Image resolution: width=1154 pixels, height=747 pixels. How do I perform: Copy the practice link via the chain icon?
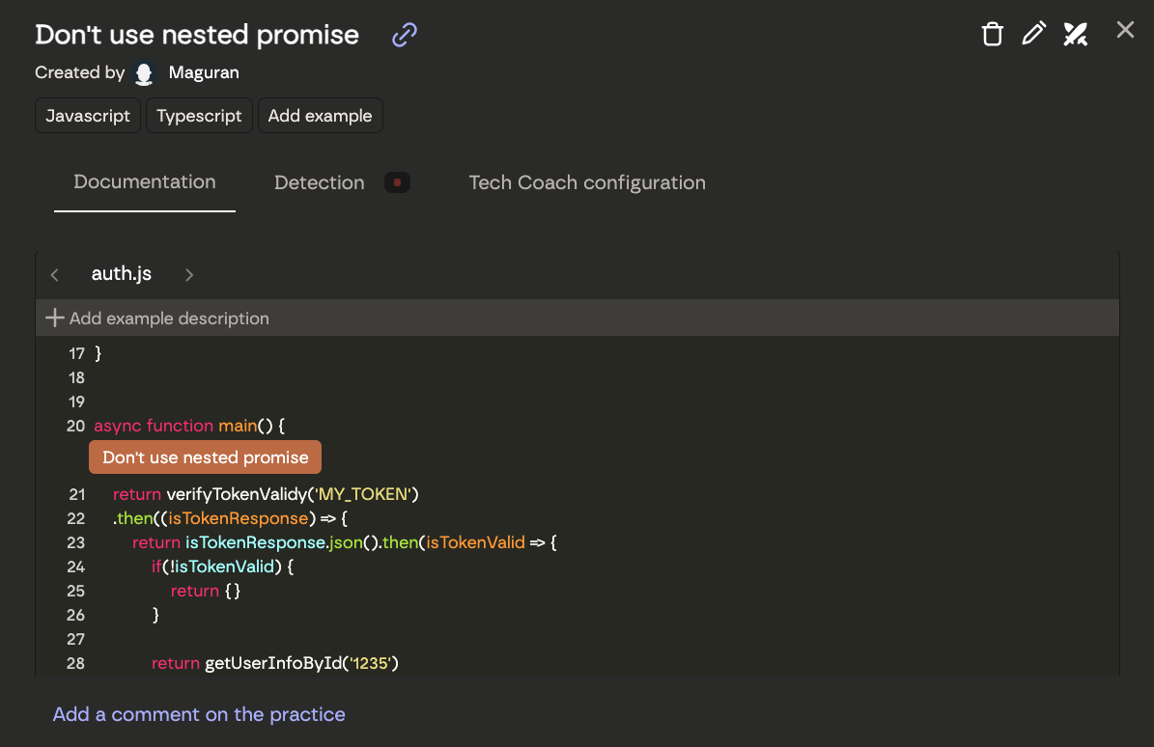click(403, 35)
